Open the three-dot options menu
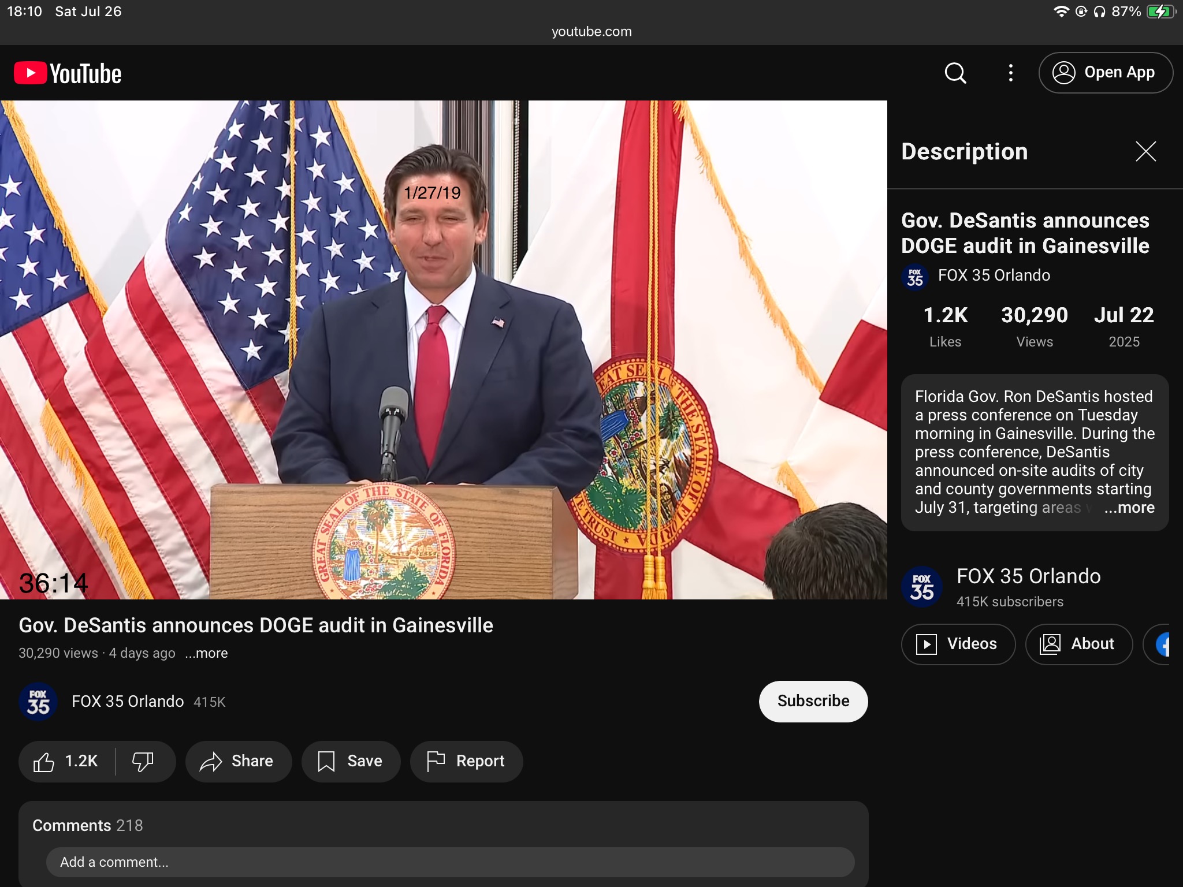The width and height of the screenshot is (1183, 887). point(1010,73)
